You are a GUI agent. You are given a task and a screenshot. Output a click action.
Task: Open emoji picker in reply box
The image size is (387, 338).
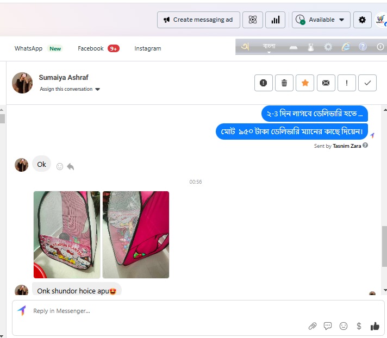point(344,326)
